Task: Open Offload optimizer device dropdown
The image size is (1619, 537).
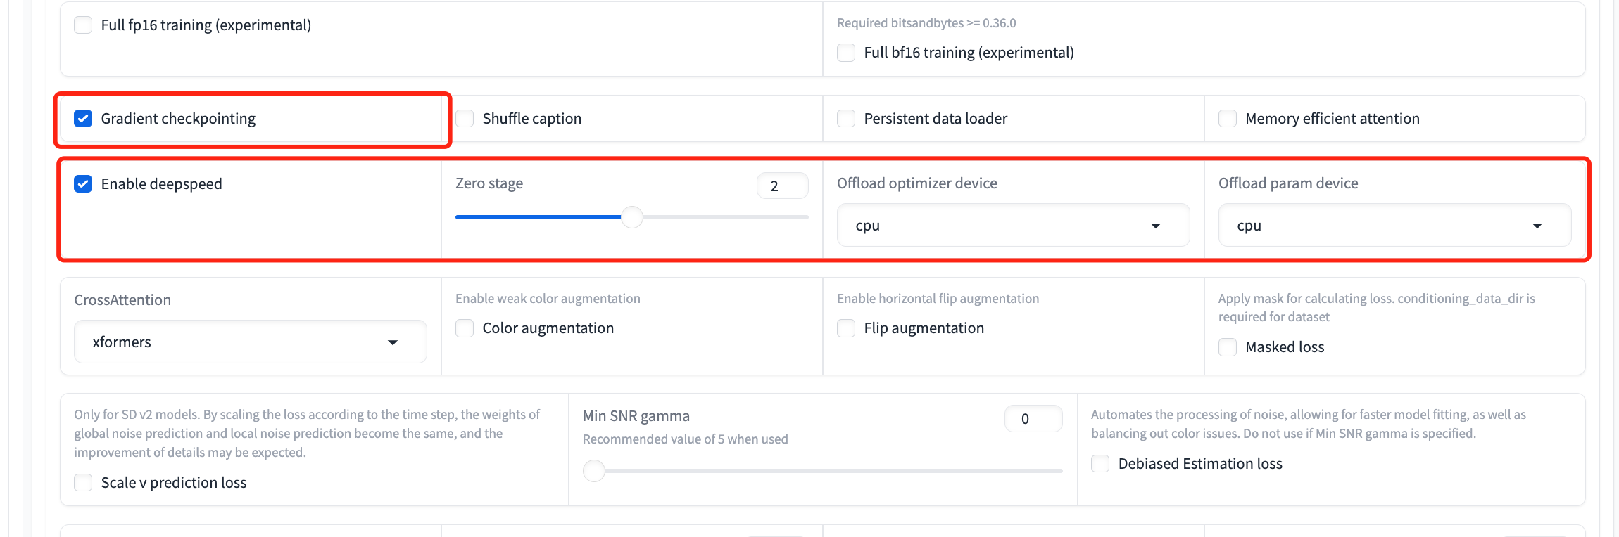Action: click(1012, 226)
